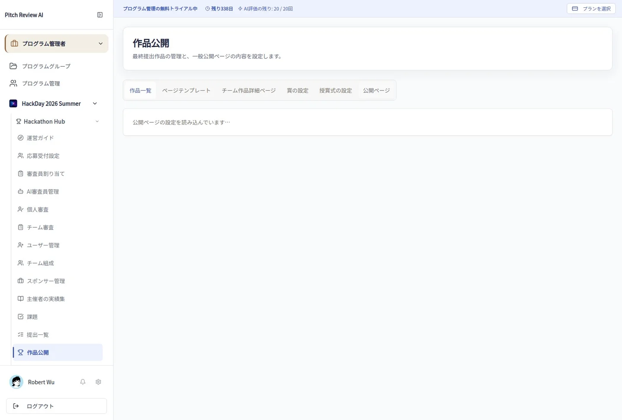
Task: Open the 賞の設定 tab
Action: [x=298, y=91]
